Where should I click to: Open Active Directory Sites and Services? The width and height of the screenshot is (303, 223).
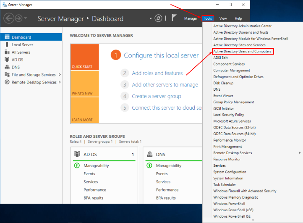point(239,45)
